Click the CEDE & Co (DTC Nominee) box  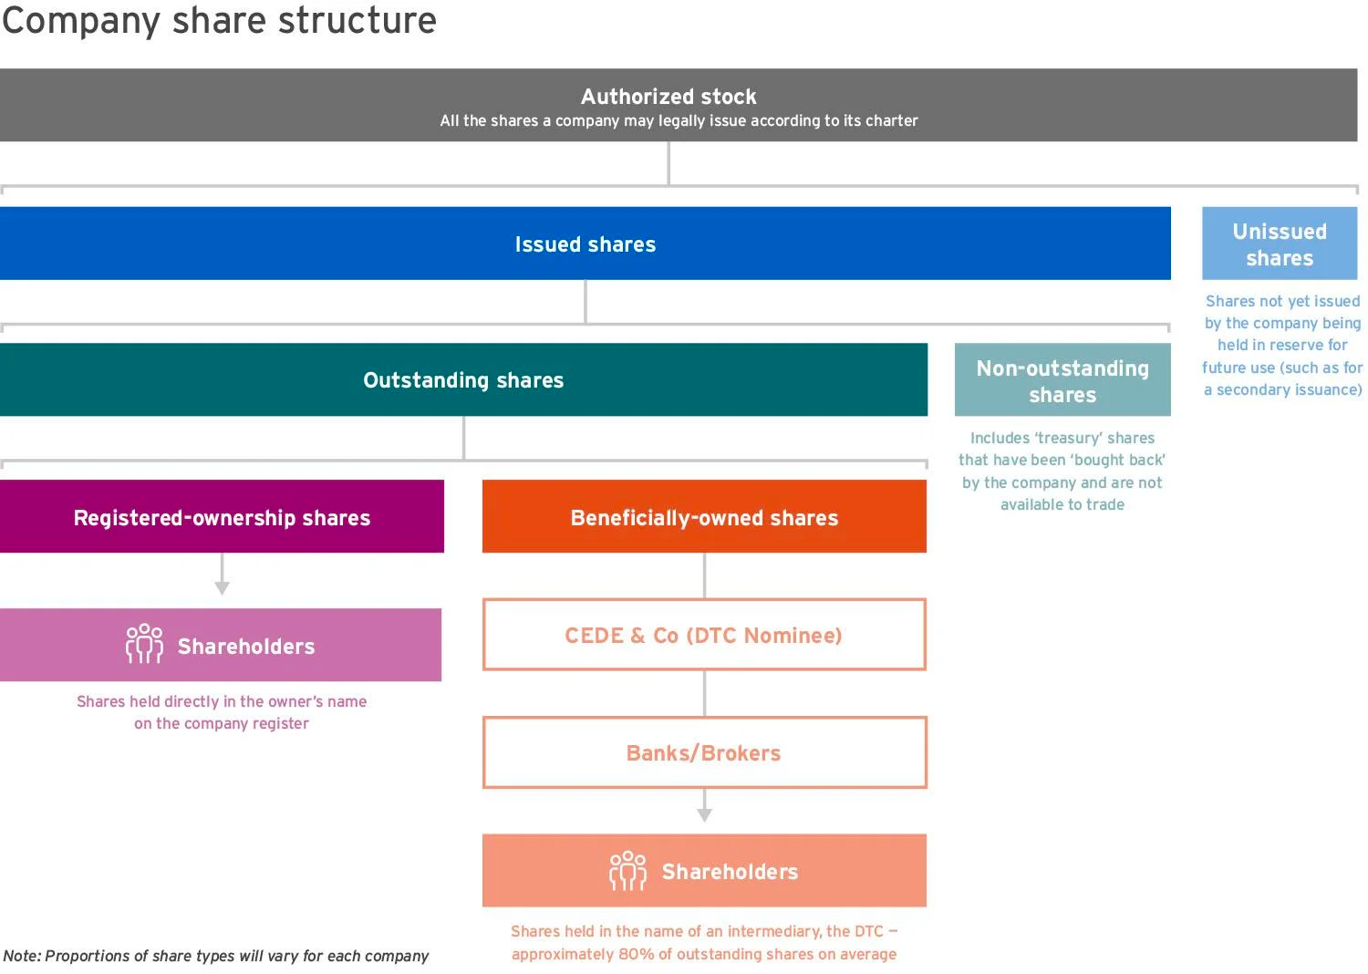tap(704, 635)
